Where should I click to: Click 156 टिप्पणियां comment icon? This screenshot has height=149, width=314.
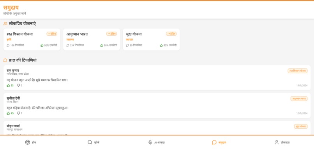coord(8,46)
